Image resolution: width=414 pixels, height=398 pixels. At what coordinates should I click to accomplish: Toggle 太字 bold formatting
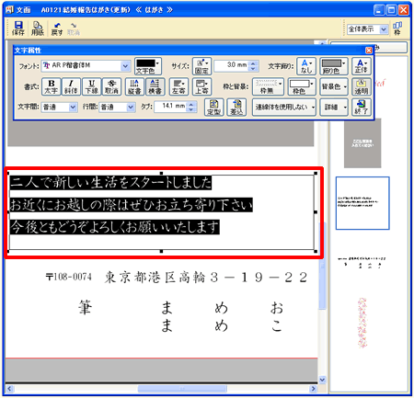52,86
